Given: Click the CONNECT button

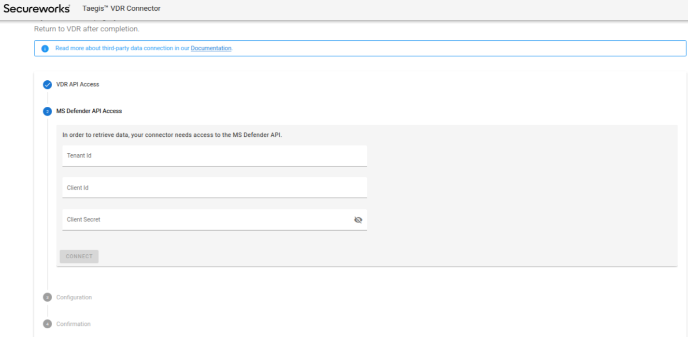Looking at the screenshot, I should coord(79,256).
